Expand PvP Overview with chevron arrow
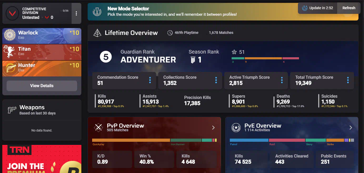 [x=213, y=128]
